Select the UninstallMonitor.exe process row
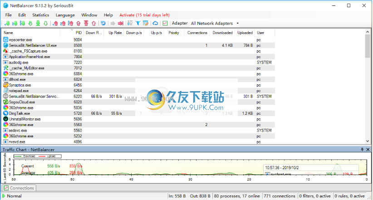Viewport: 373px width, 200px height. click(138, 119)
